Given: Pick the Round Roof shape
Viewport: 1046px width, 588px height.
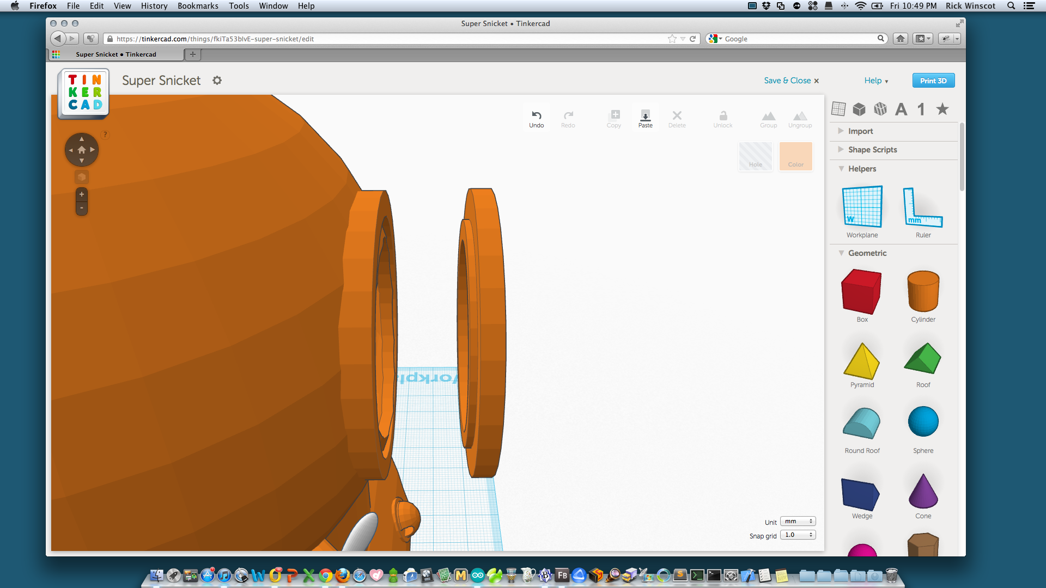Looking at the screenshot, I should pyautogui.click(x=862, y=423).
